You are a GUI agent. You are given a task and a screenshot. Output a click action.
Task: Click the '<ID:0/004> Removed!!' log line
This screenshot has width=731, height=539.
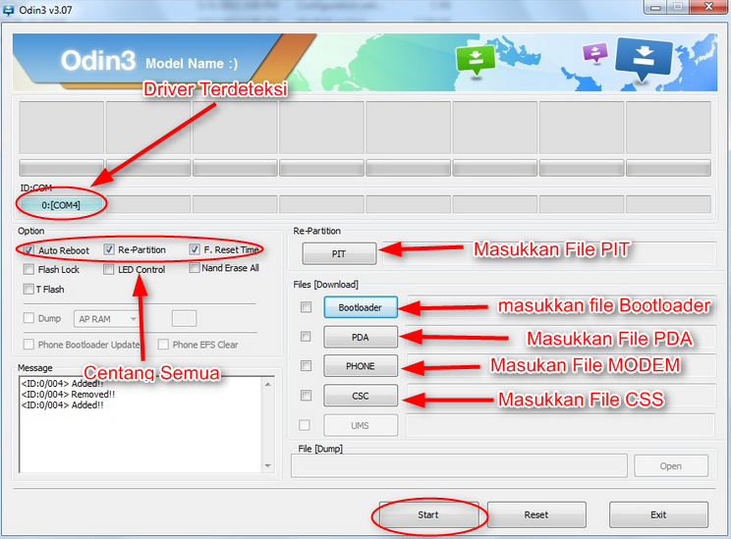tap(68, 394)
